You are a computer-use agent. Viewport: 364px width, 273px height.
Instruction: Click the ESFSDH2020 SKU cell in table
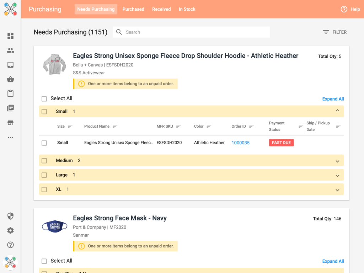169,143
